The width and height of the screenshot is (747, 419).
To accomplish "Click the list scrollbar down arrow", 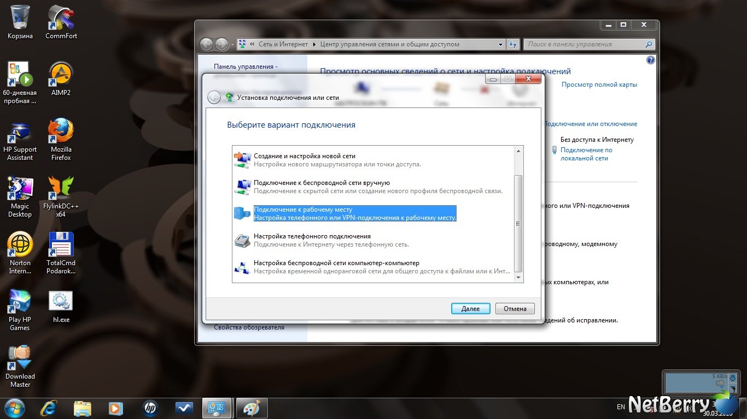I will click(518, 277).
